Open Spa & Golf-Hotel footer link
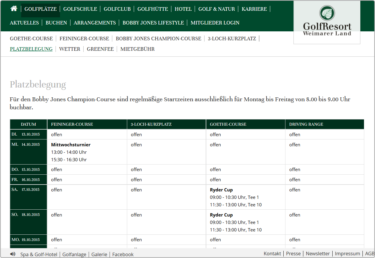Viewport: 375px width, 258px height. pyautogui.click(x=39, y=254)
